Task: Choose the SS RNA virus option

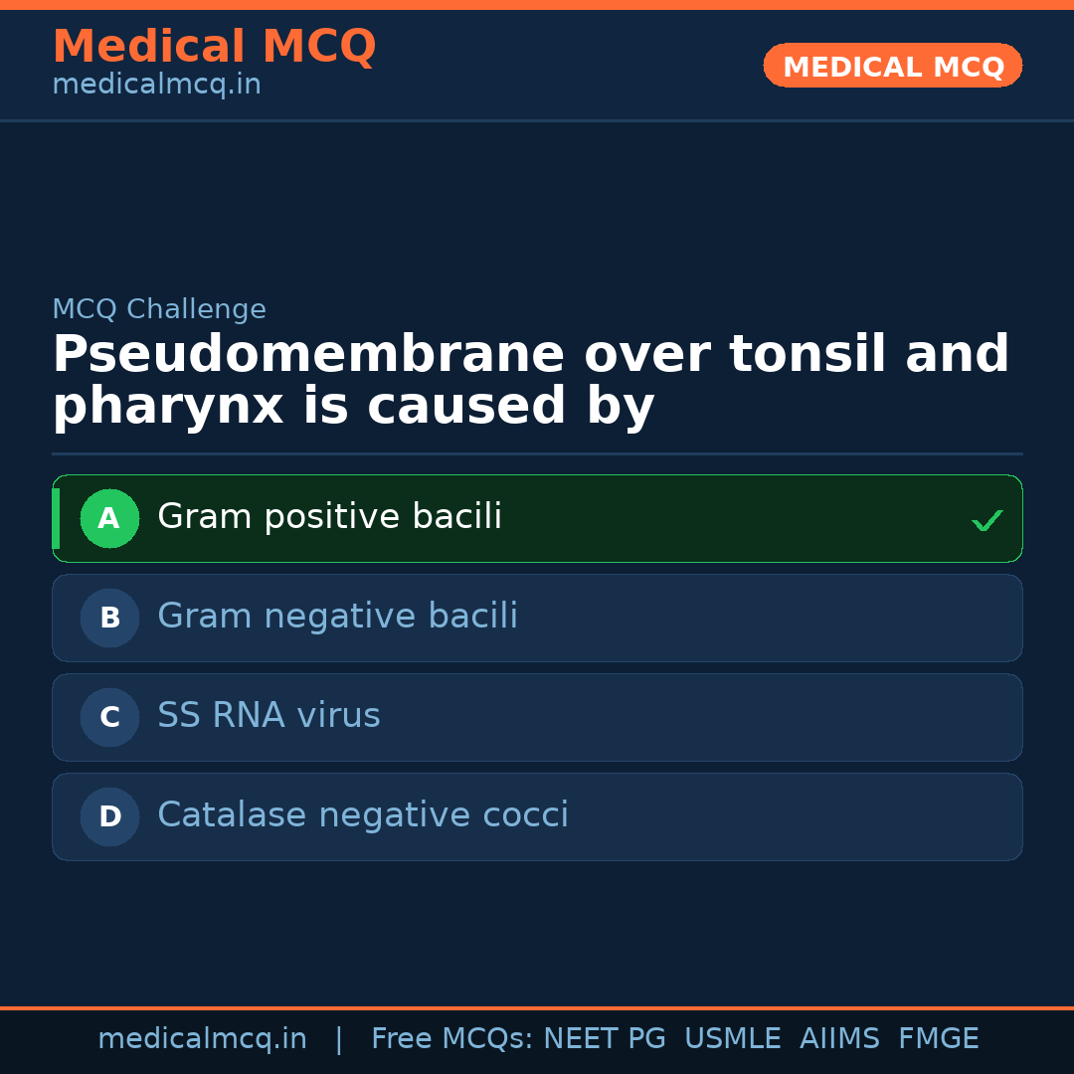Action: tap(268, 716)
